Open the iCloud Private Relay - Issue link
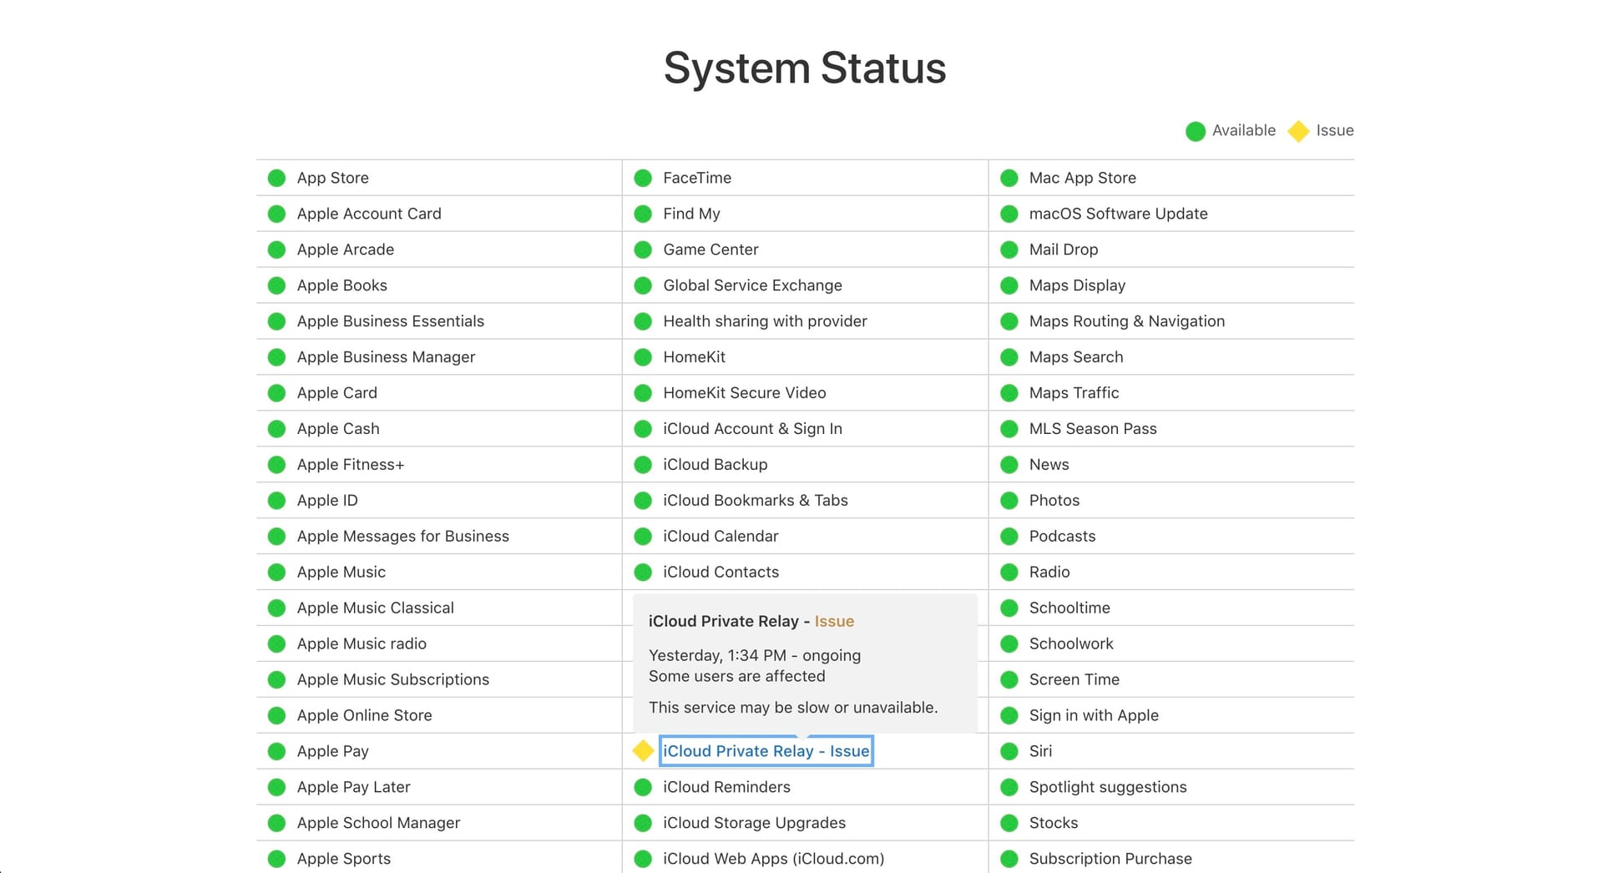The height and width of the screenshot is (873, 1603). pos(766,751)
